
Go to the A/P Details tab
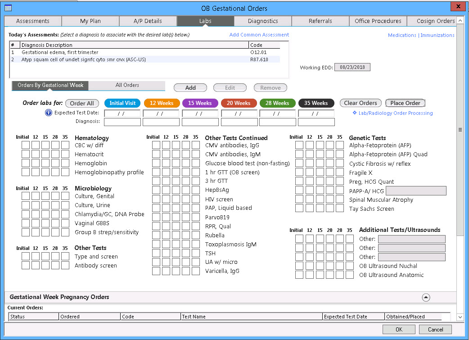(148, 21)
